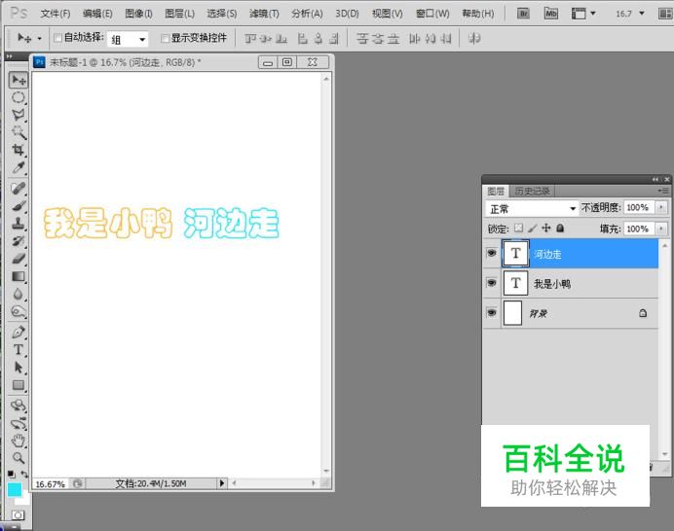Select the Horizontal Type tool
The image size is (674, 531).
(x=19, y=349)
